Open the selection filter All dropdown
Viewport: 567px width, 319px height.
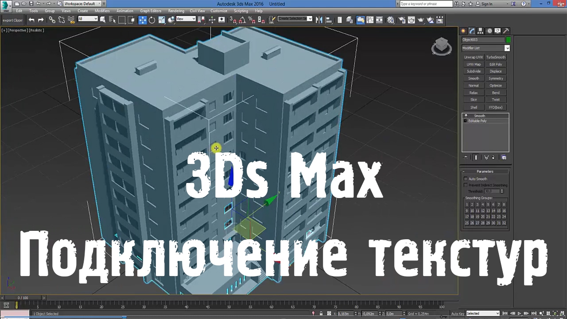[88, 19]
